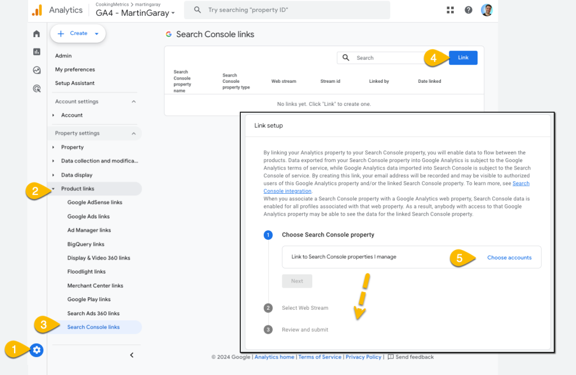Click Choose accounts link
Screen dimensions: 576x375
click(x=509, y=258)
